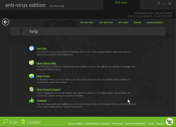Click the eScan Remote Support description text
The height and width of the screenshot is (127, 176).
pos(84,94)
